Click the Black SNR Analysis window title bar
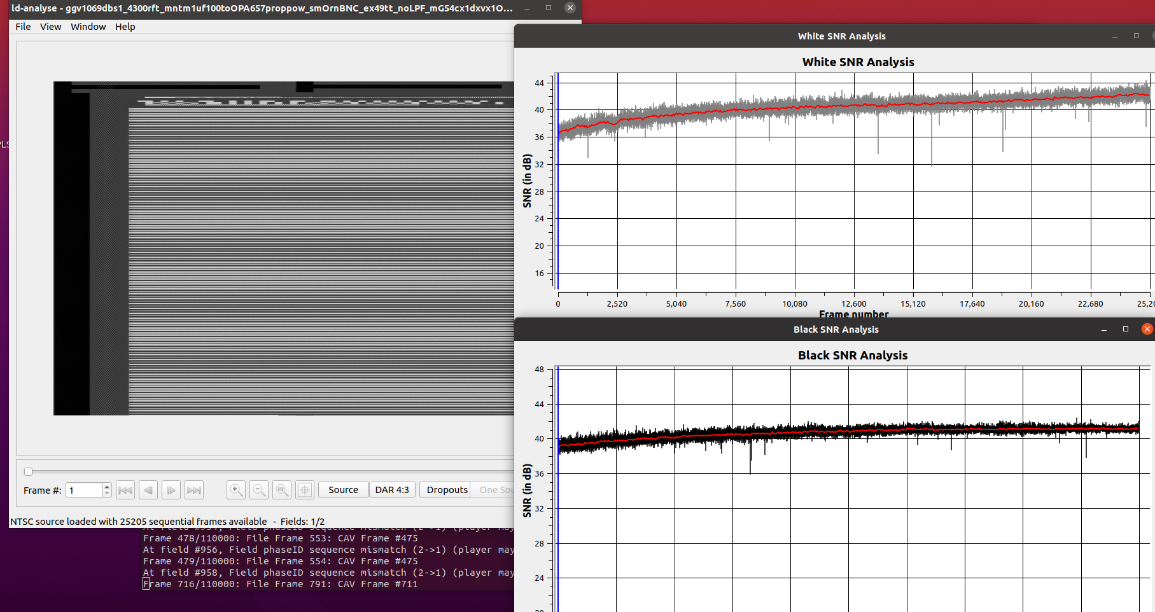 [834, 330]
